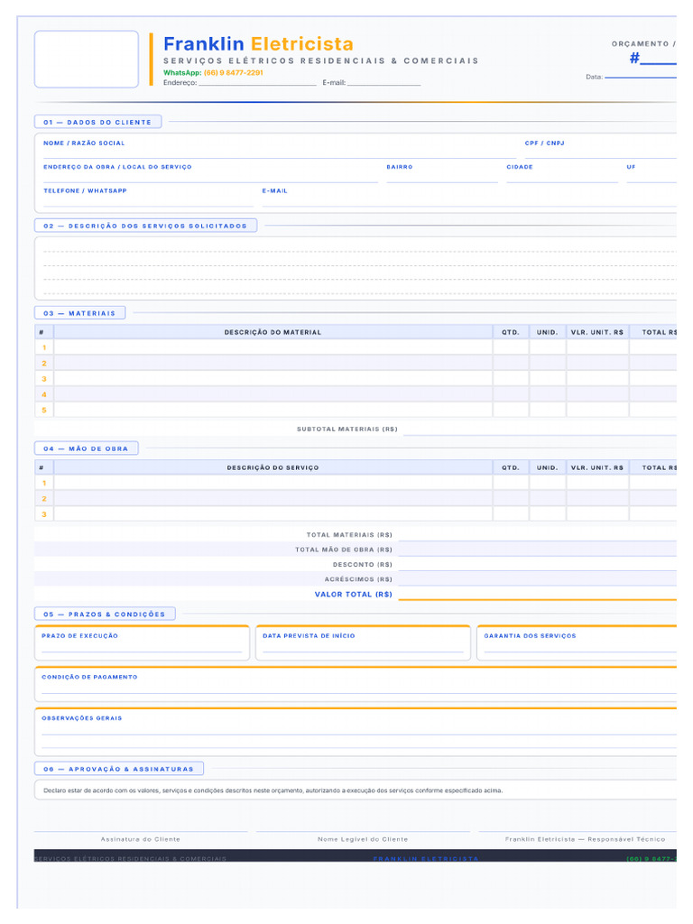Click the Assinatura do Cliente signature line
The image size is (693, 924).
[141, 831]
